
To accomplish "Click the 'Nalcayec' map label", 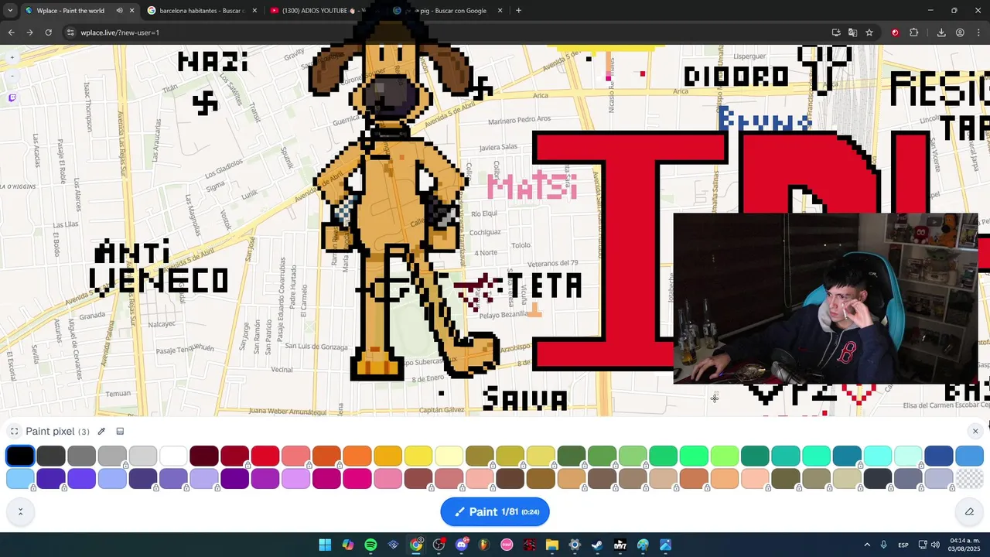I will [x=162, y=324].
